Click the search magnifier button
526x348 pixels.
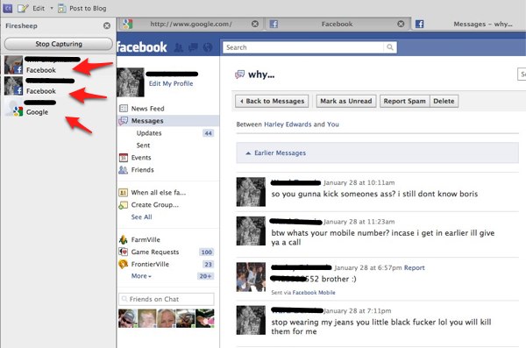(x=390, y=47)
